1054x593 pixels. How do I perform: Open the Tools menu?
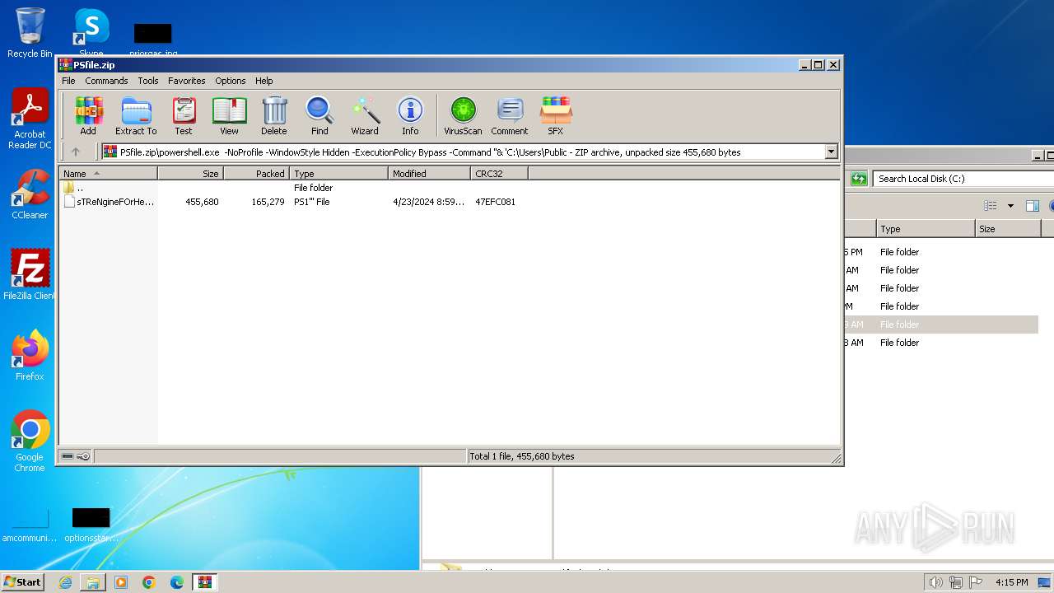(148, 81)
